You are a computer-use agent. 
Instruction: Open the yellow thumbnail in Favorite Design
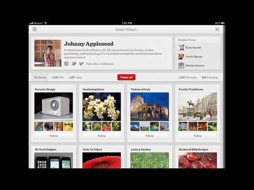68,126
